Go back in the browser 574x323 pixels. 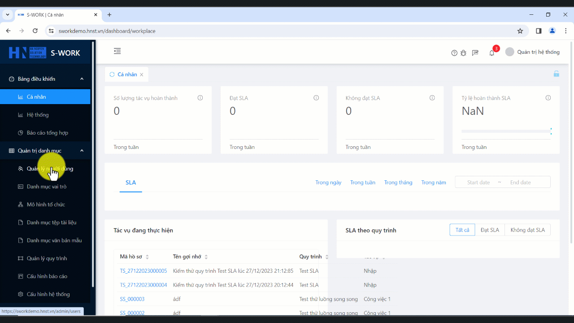point(8,31)
